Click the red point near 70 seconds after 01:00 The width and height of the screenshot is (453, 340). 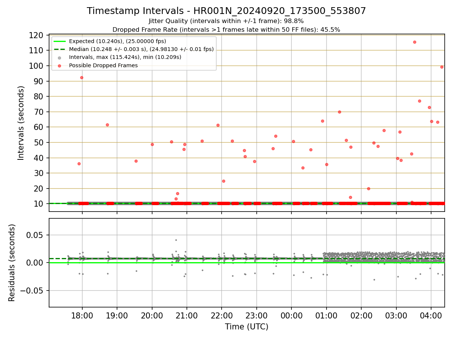point(339,112)
